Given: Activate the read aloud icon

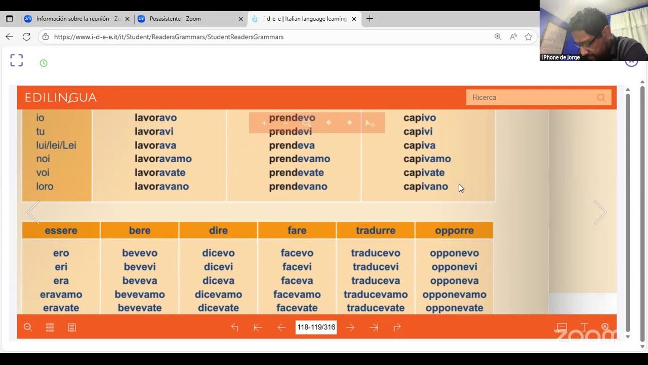Looking at the screenshot, I should pyautogui.click(x=513, y=36).
